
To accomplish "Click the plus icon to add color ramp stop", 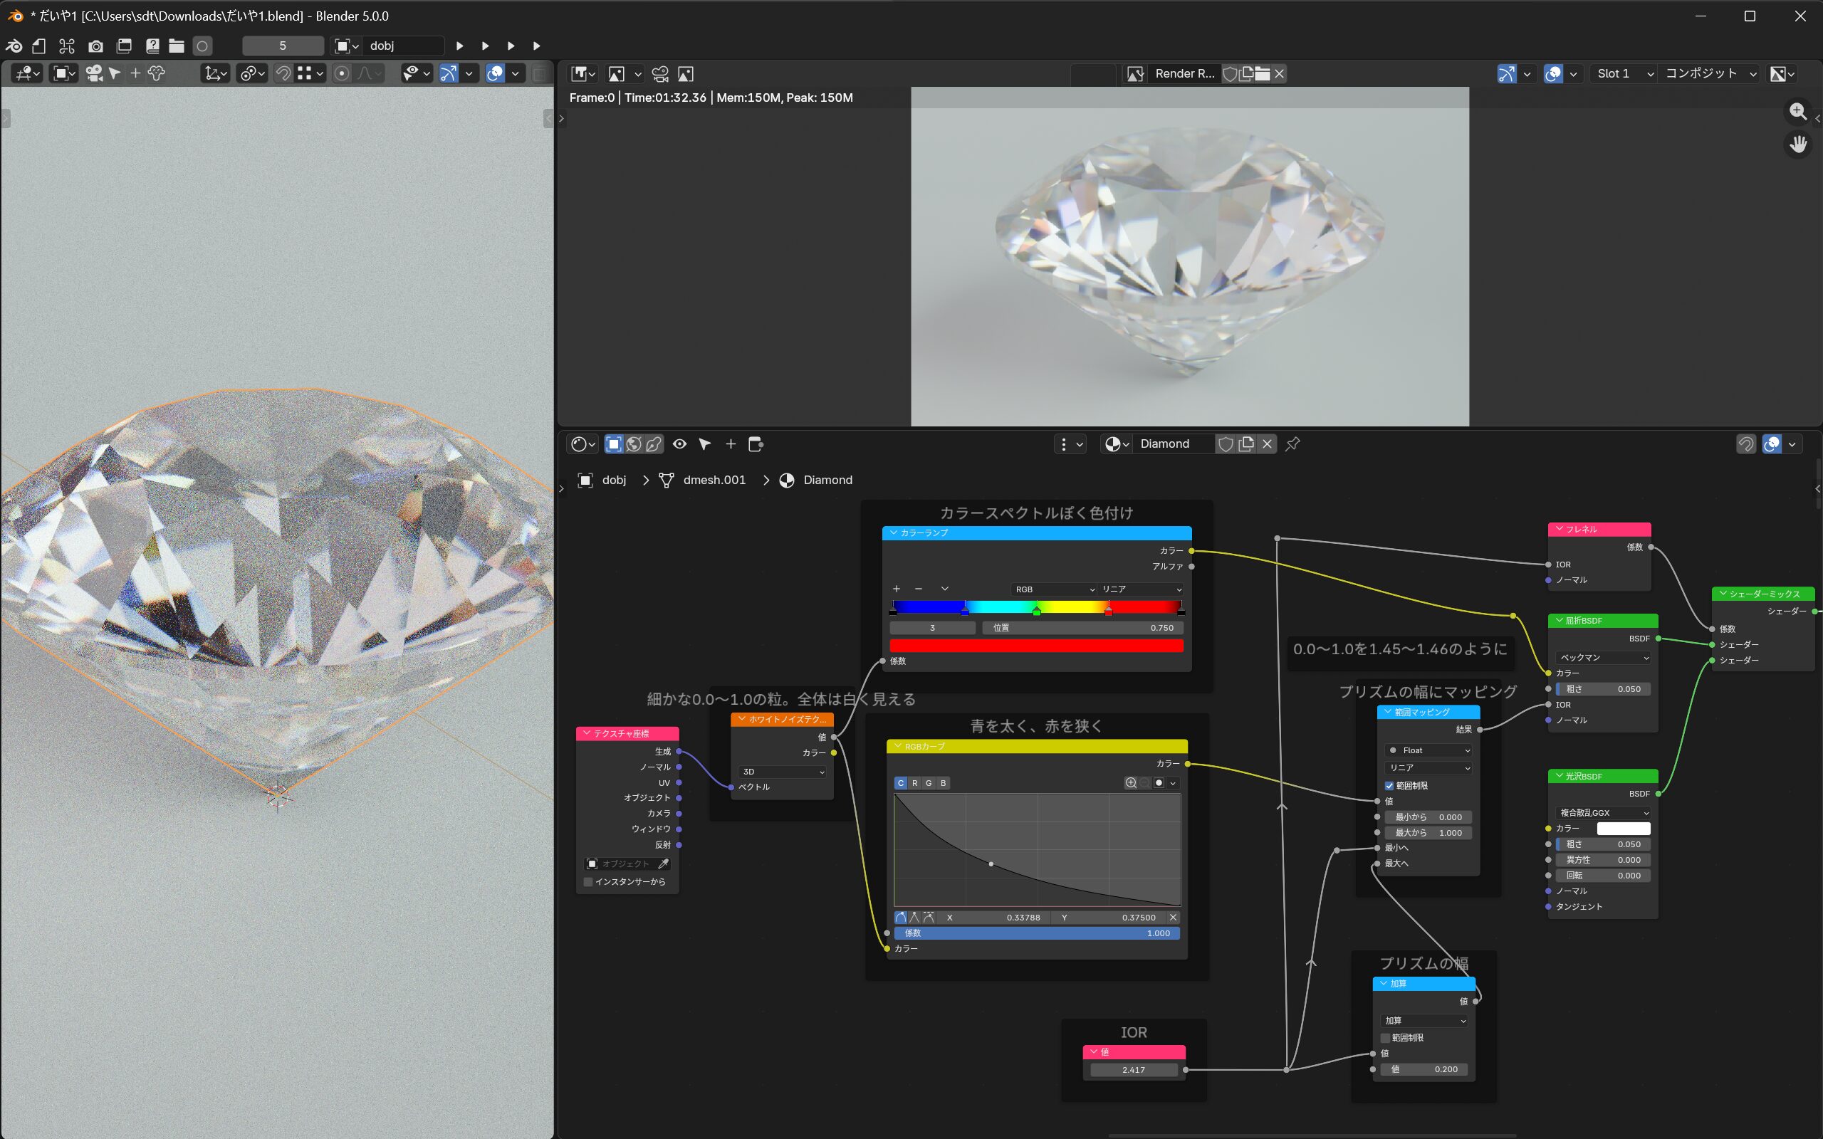I will tap(897, 589).
